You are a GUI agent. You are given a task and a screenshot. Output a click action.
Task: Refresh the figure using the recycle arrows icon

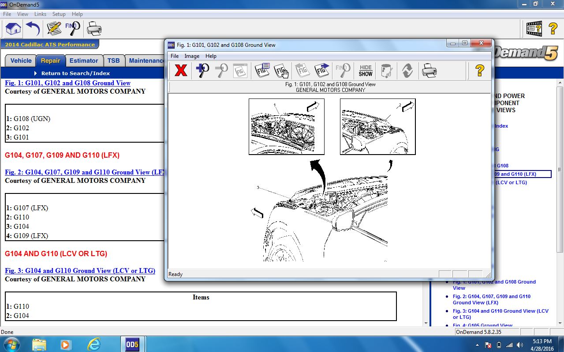(407, 70)
